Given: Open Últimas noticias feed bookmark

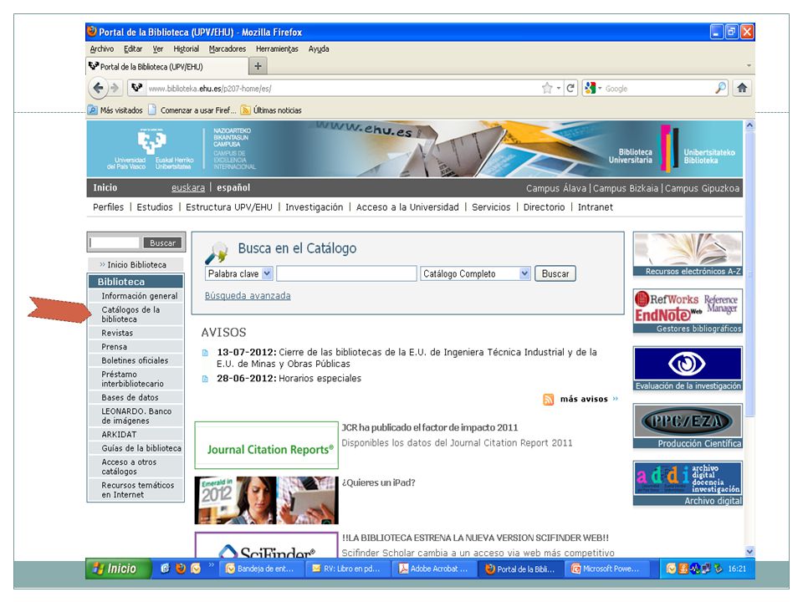Looking at the screenshot, I should point(271,110).
